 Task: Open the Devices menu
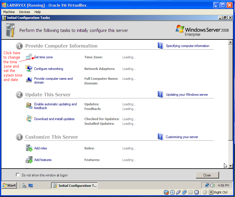(25, 12)
